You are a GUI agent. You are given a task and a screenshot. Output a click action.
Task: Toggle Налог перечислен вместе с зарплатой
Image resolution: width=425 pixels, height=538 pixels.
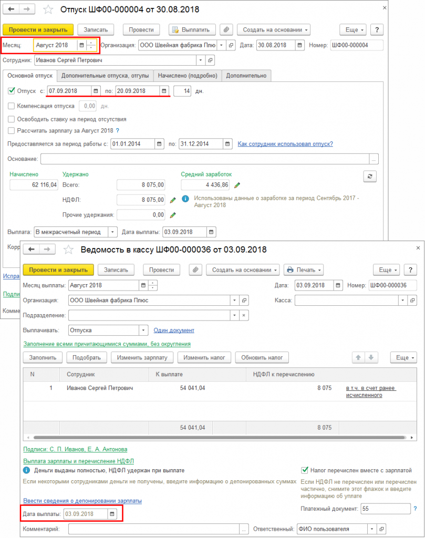(x=304, y=470)
